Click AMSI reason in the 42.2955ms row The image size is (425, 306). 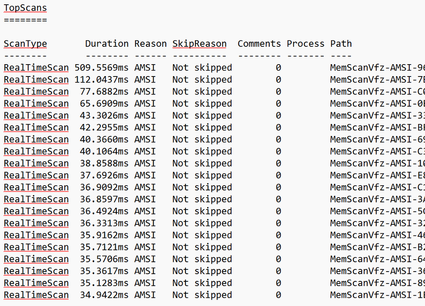coord(145,127)
